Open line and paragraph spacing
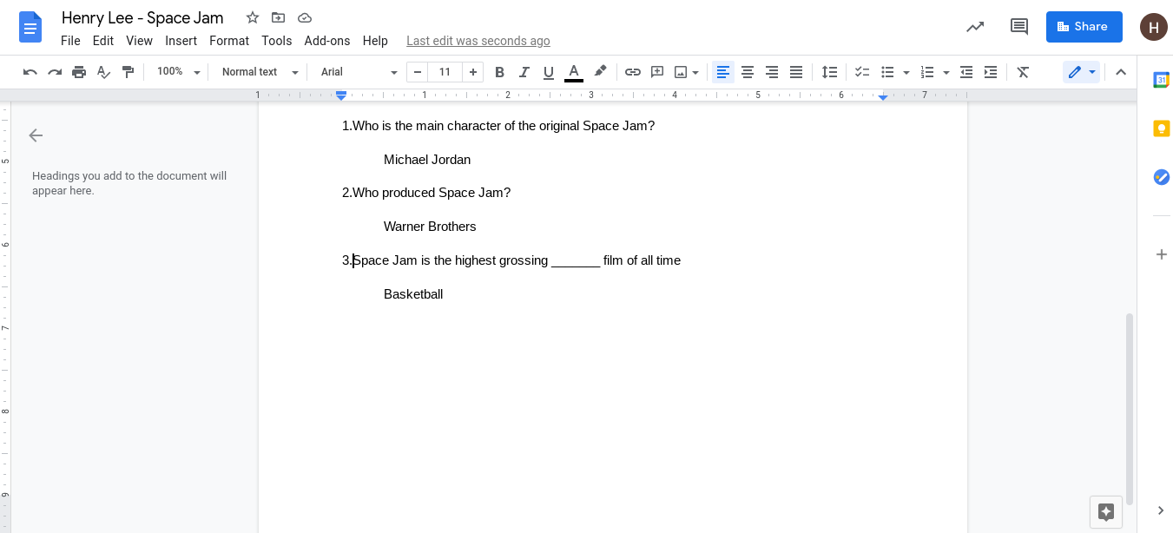 pos(830,72)
